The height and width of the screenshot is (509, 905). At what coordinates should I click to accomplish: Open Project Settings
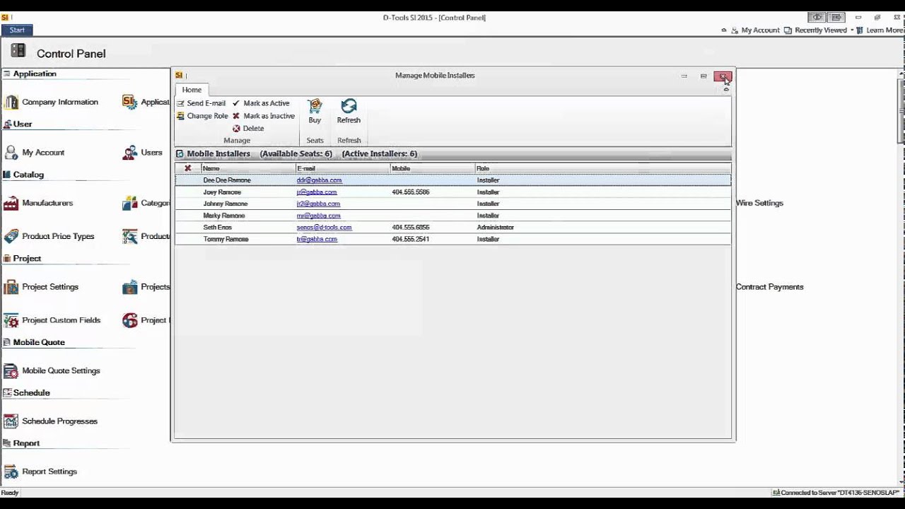[x=41, y=286]
